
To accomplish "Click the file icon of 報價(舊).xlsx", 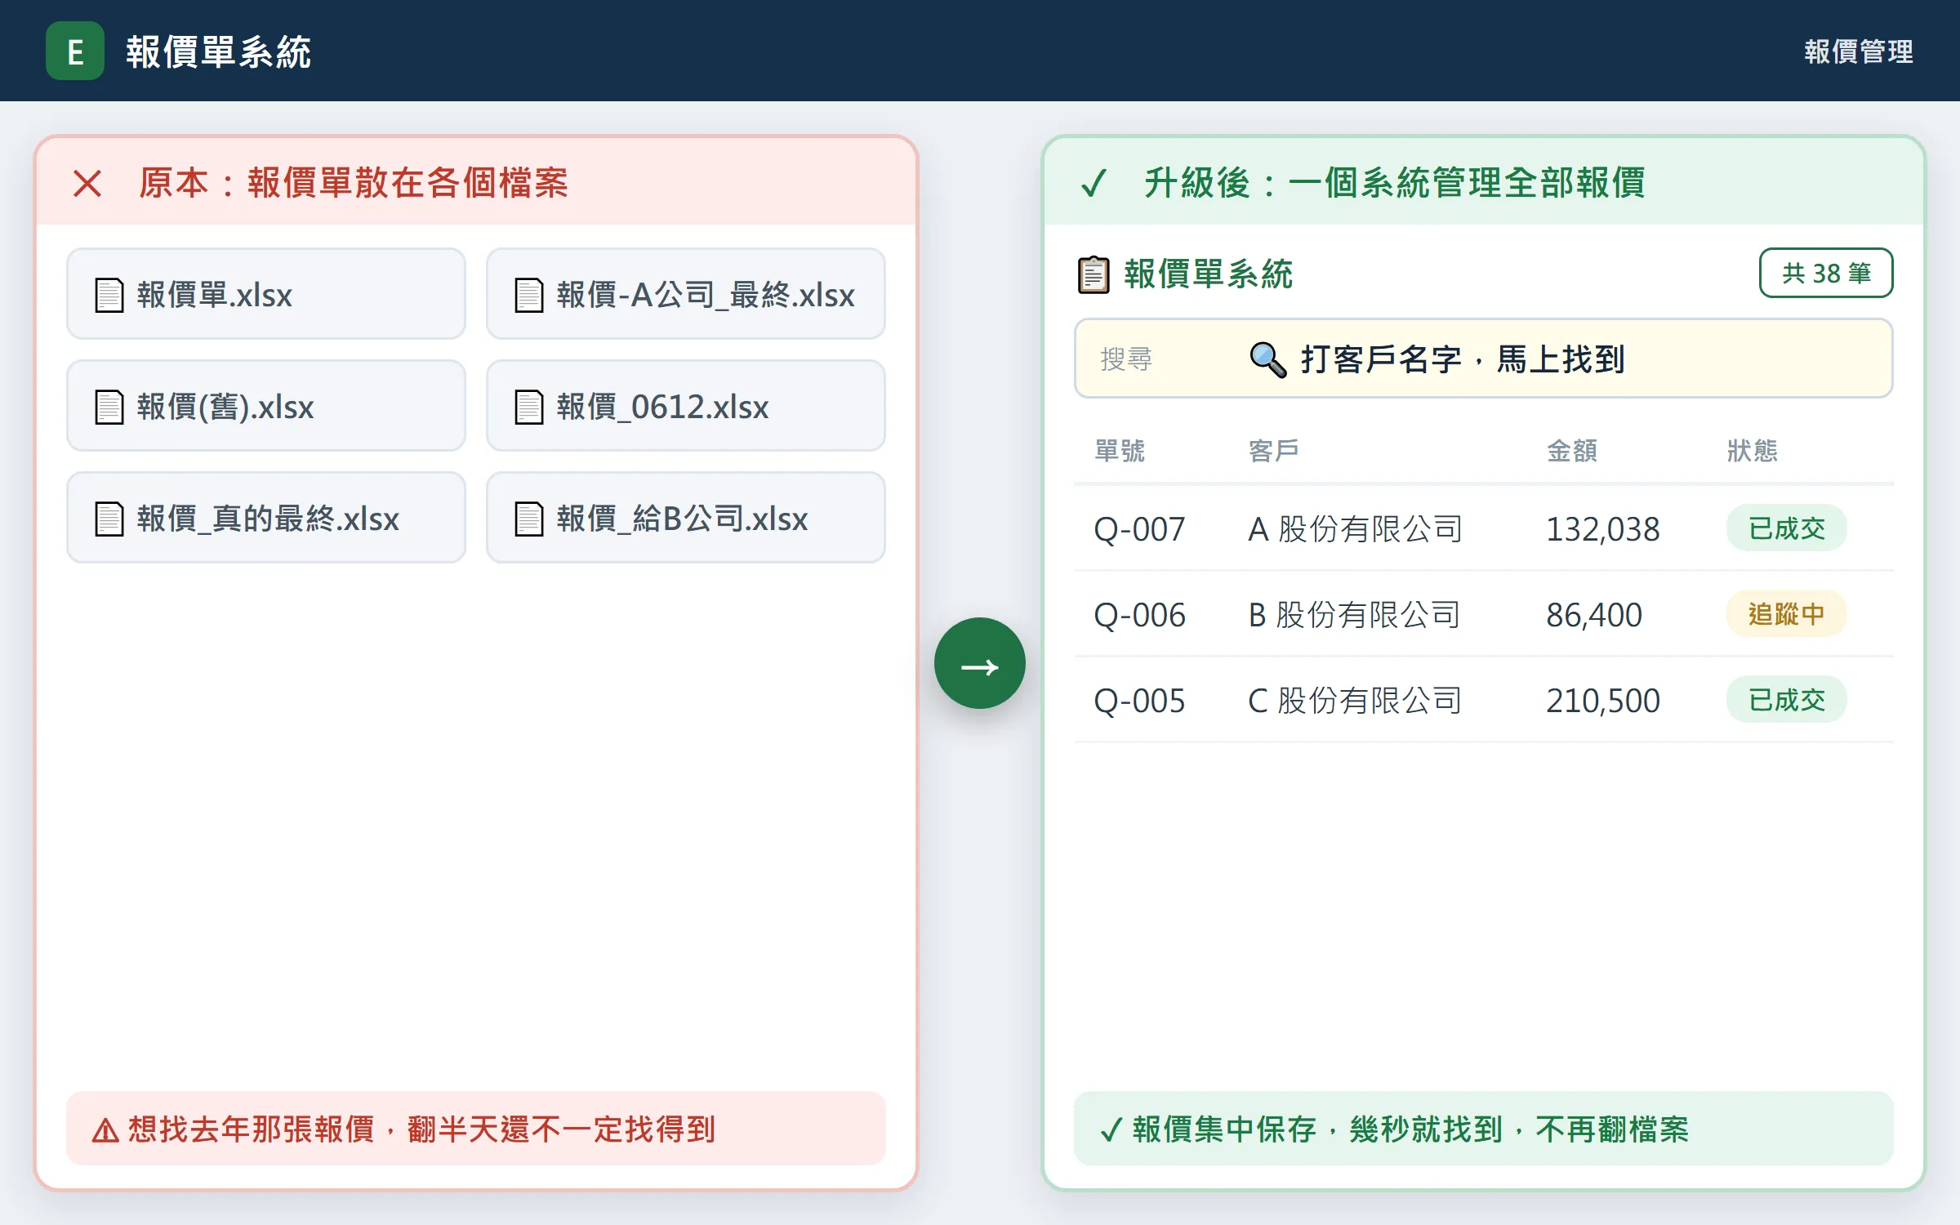I will 109,407.
